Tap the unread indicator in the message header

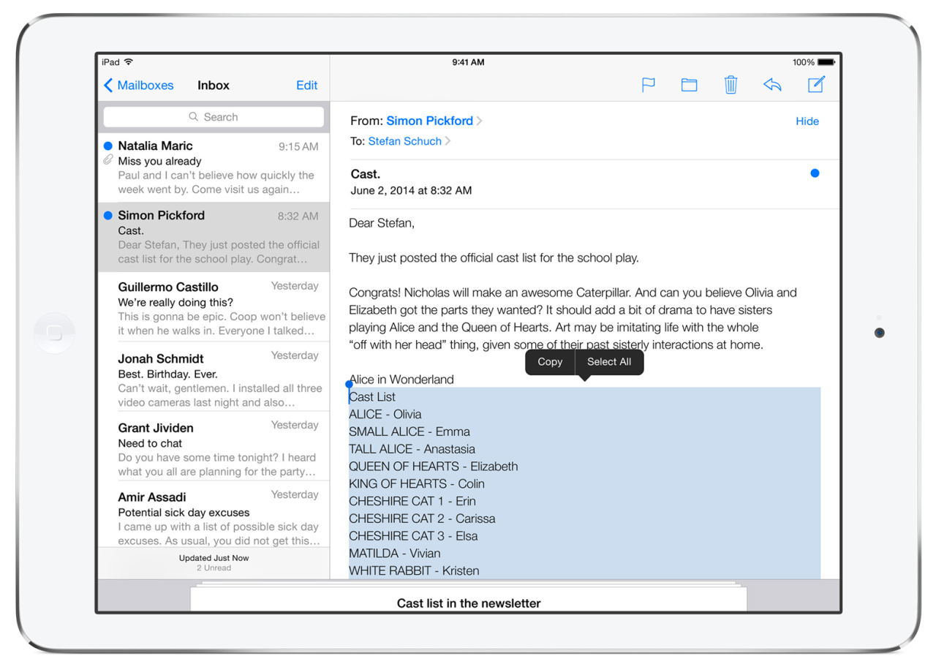(815, 173)
